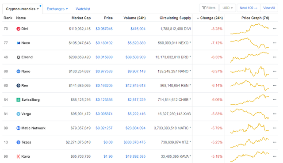Open the Cryptocurrencies dropdown tab
Image resolution: width=283 pixels, height=163 pixels.
23,9
